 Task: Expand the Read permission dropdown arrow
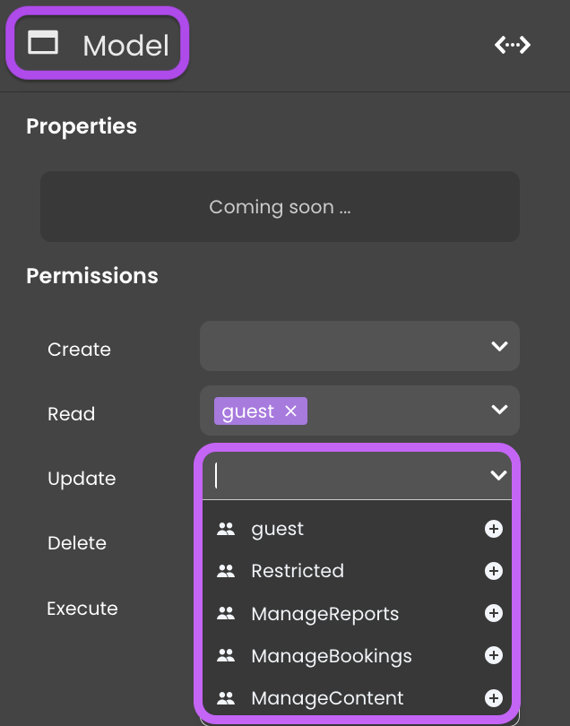tap(499, 410)
